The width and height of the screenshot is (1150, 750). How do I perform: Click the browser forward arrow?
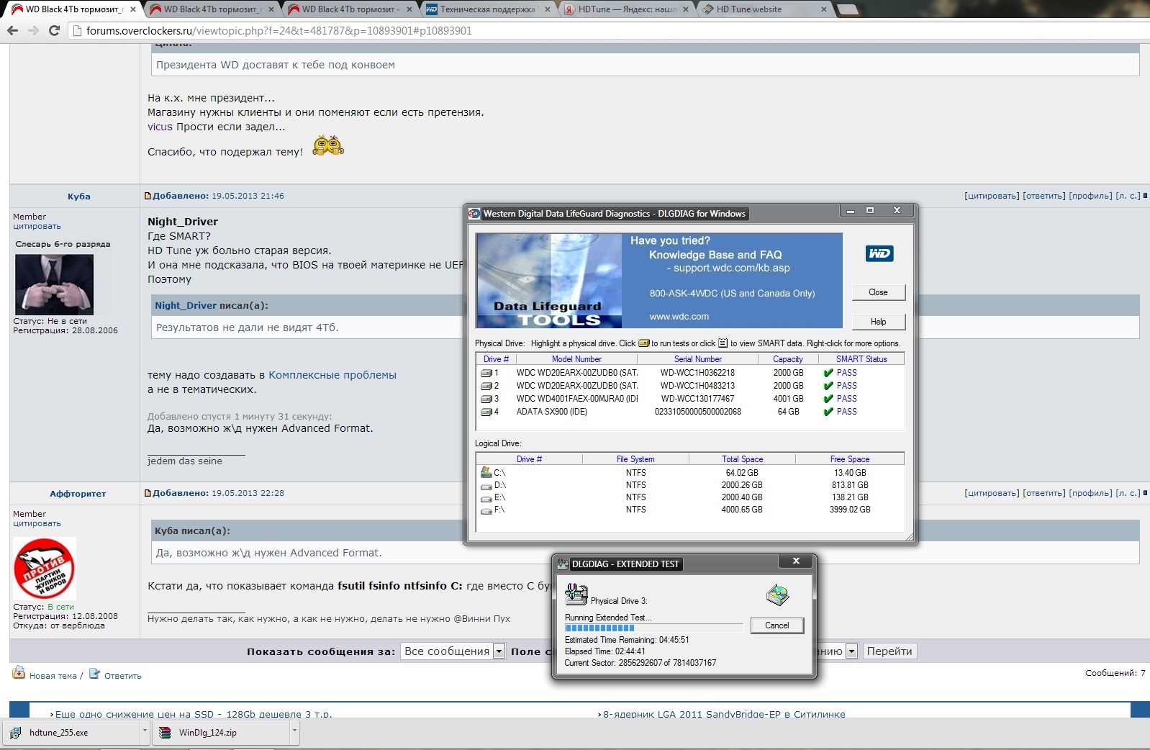33,30
